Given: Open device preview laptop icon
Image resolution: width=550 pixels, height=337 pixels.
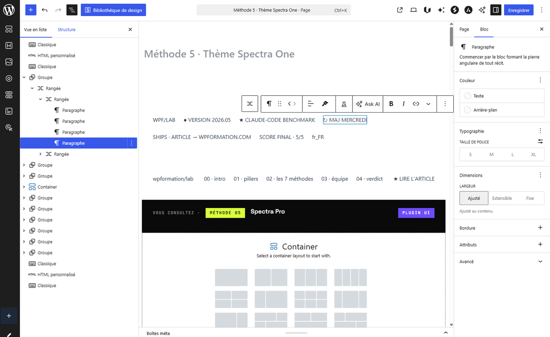Looking at the screenshot, I should pyautogui.click(x=413, y=10).
